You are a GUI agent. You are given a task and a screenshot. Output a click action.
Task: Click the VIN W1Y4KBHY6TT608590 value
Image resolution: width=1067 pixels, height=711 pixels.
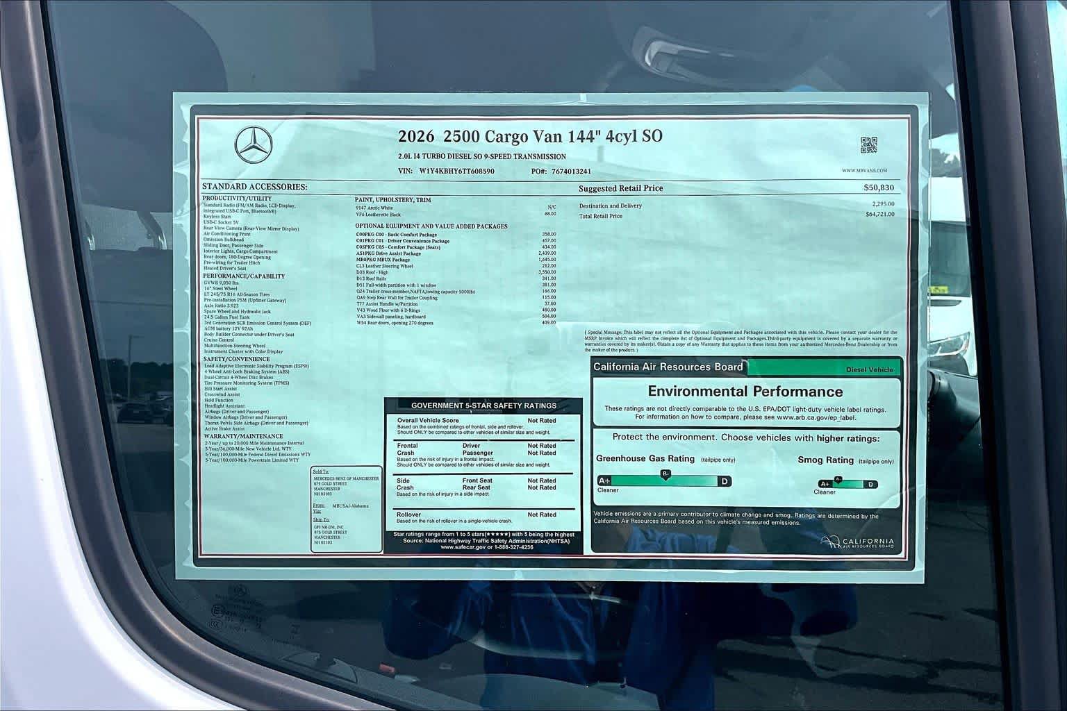pyautogui.click(x=456, y=171)
